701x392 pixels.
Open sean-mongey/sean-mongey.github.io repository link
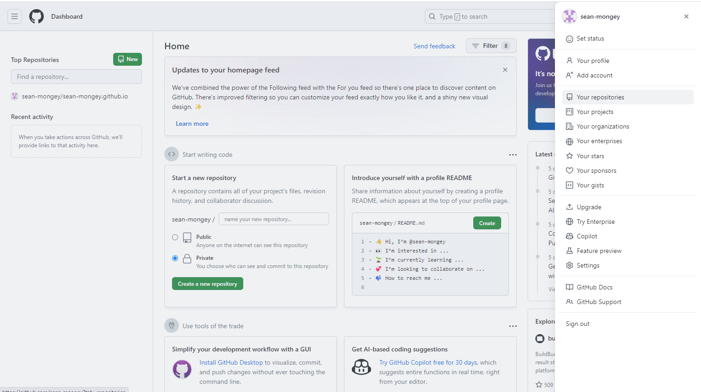pos(75,96)
